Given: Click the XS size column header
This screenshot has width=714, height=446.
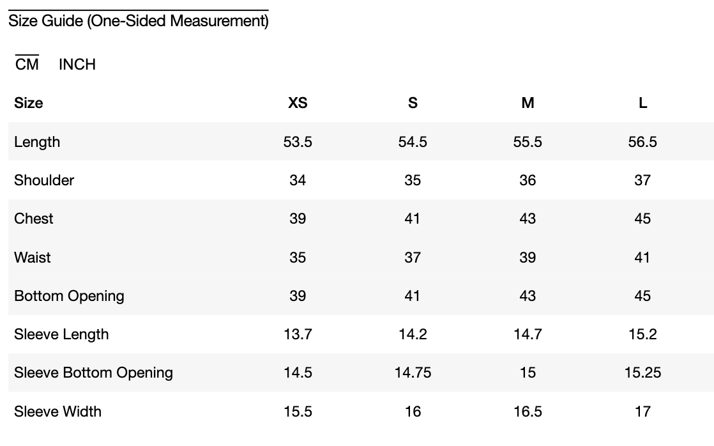Looking at the screenshot, I should (x=298, y=103).
